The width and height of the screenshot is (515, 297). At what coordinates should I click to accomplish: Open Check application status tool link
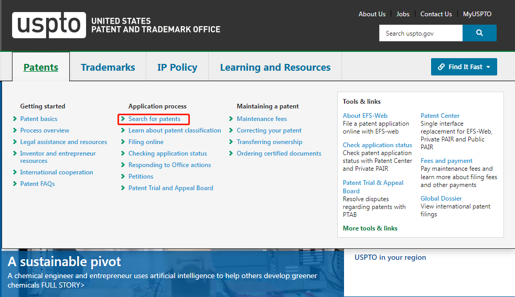[377, 145]
